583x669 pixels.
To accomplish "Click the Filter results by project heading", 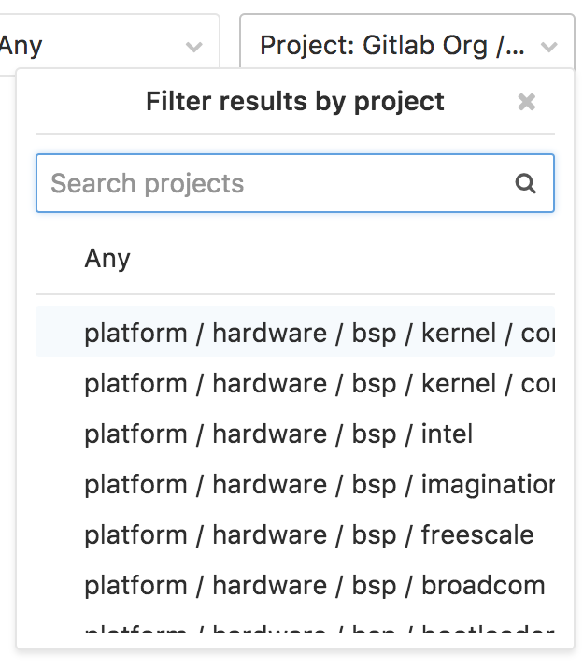I will (295, 102).
